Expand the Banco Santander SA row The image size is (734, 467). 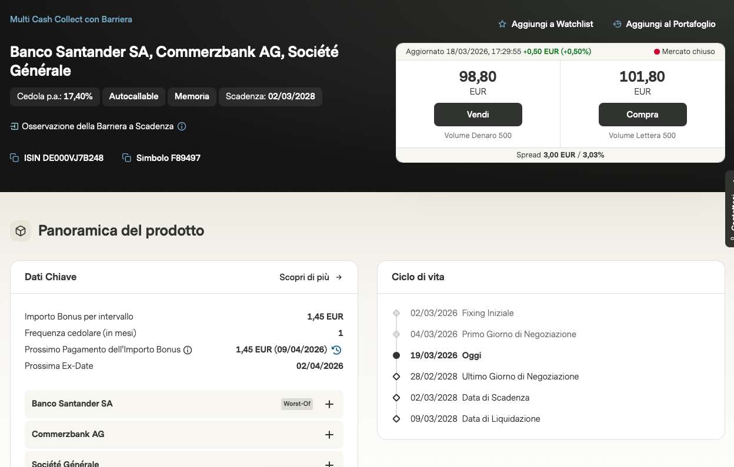[329, 404]
